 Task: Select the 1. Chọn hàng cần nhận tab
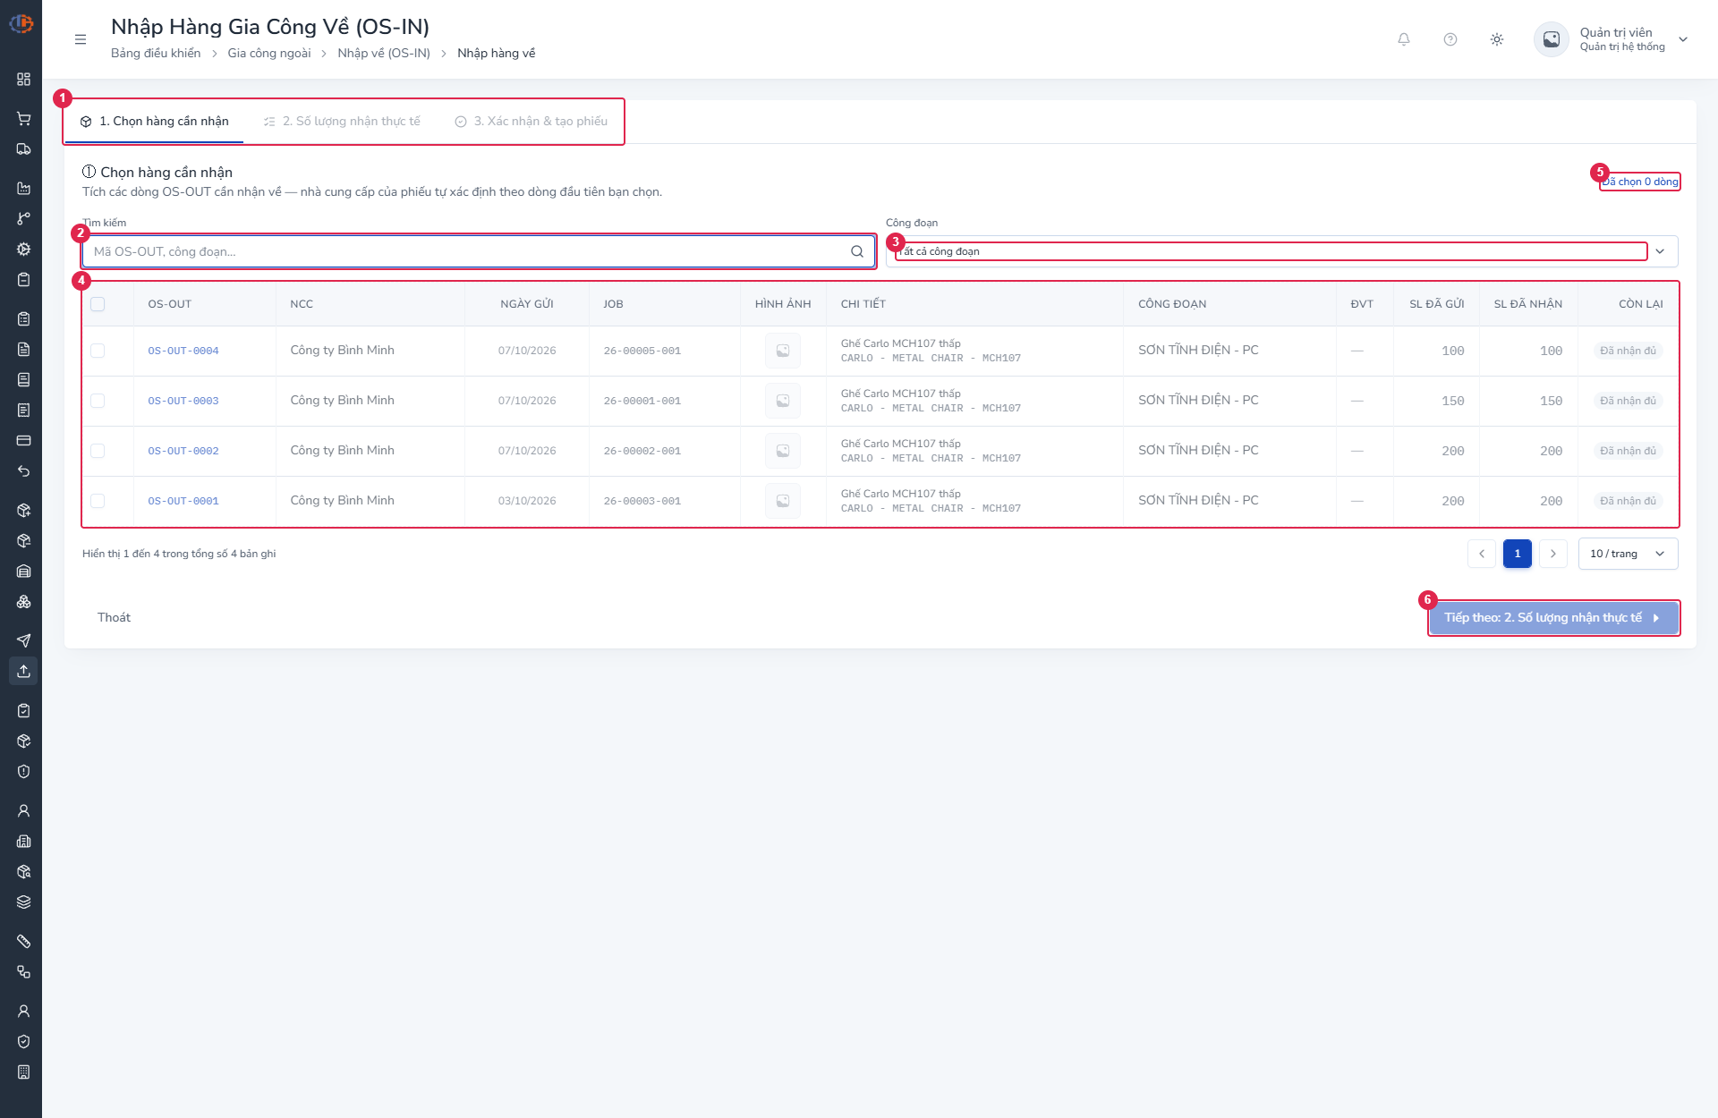pyautogui.click(x=154, y=122)
